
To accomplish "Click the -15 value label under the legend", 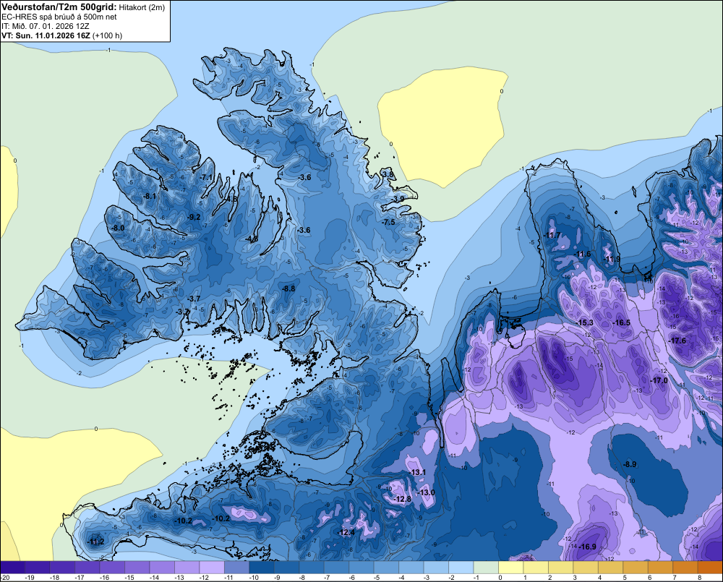I will 129,578.
